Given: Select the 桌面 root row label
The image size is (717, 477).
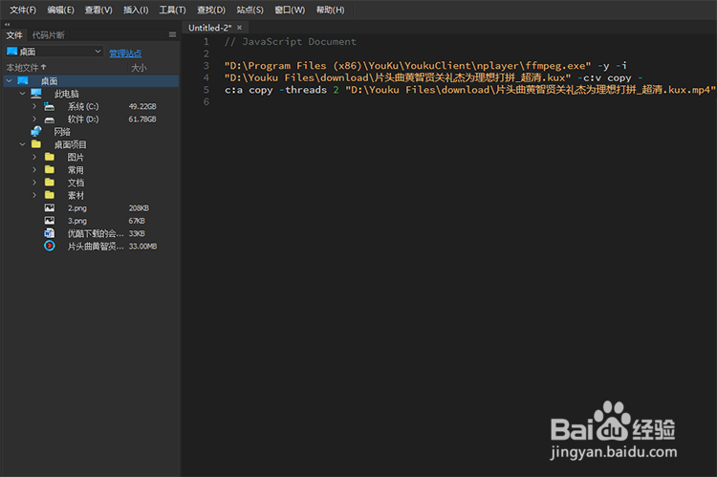Looking at the screenshot, I should pyautogui.click(x=49, y=81).
